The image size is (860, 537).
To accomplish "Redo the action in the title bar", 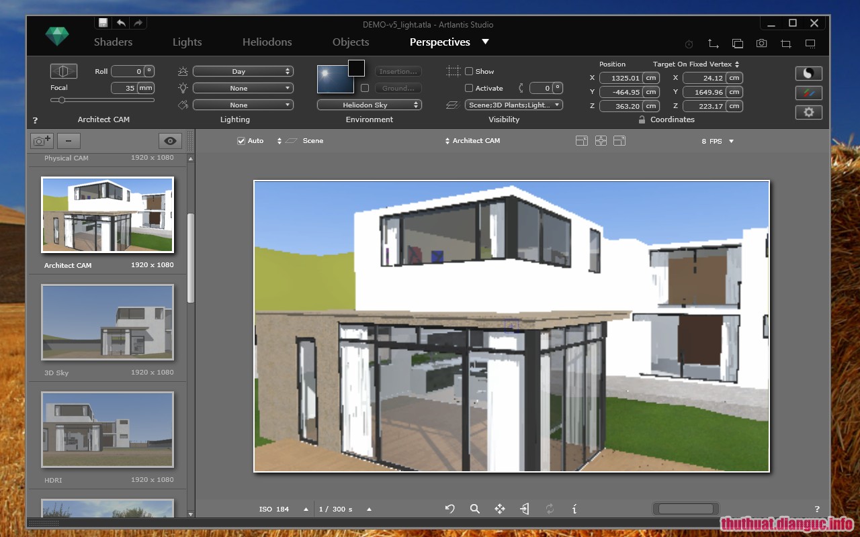I will tap(138, 23).
